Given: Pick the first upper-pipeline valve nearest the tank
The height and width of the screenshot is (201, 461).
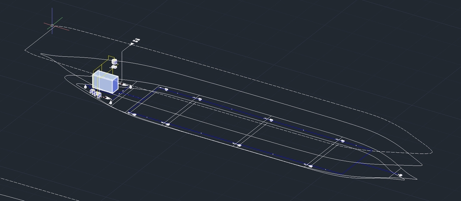Looking at the screenshot, I should click(166, 89).
